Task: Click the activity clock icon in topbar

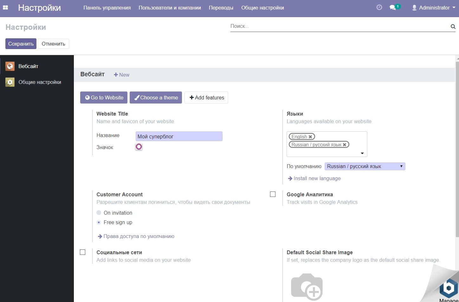Action: point(379,7)
